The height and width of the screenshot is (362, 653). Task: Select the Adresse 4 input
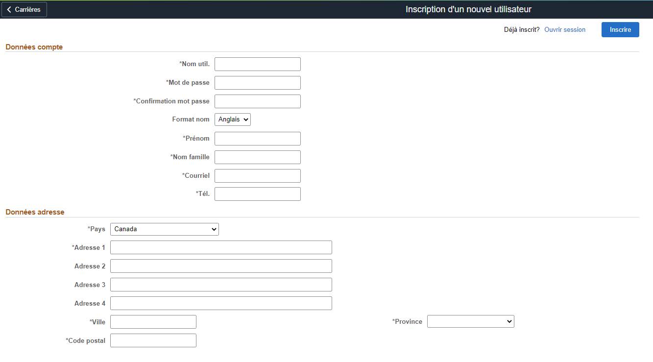221,303
